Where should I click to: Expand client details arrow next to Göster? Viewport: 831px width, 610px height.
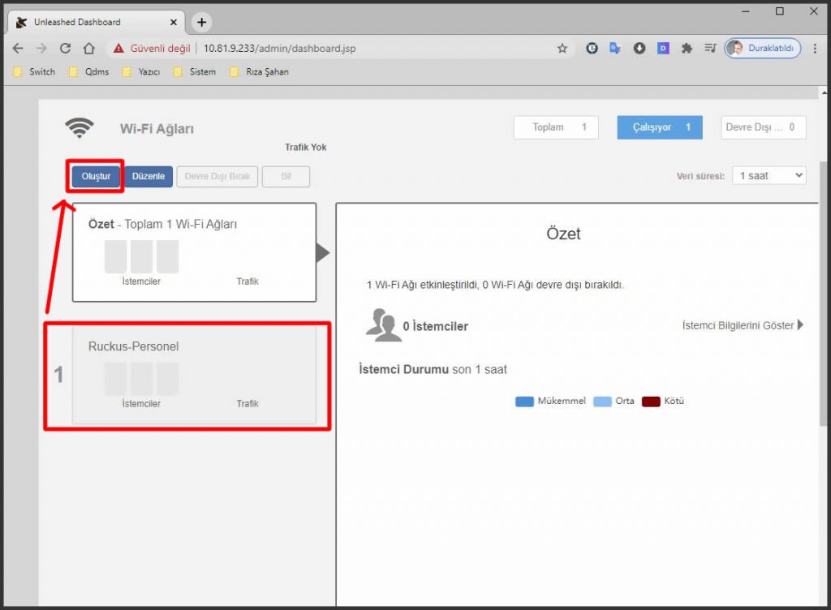click(800, 324)
